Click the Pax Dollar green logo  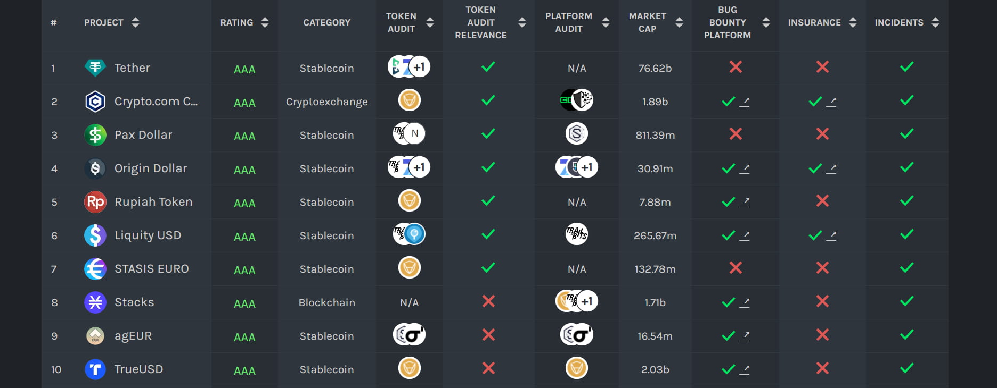click(x=95, y=135)
